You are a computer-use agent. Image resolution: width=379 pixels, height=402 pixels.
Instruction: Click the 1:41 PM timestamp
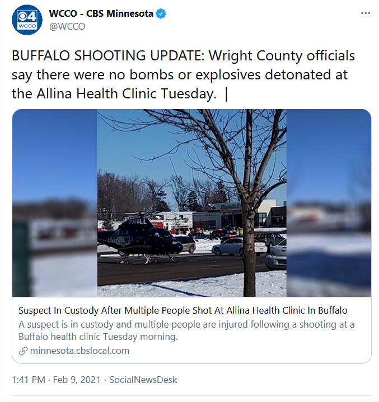pyautogui.click(x=29, y=380)
